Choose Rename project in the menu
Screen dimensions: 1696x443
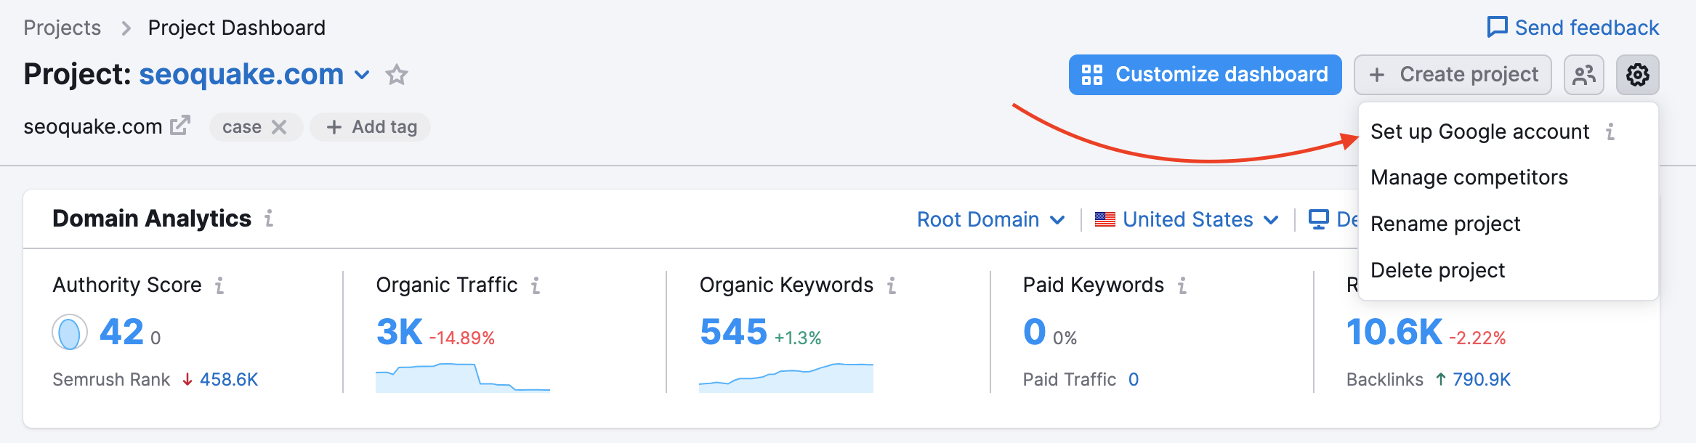point(1509,224)
